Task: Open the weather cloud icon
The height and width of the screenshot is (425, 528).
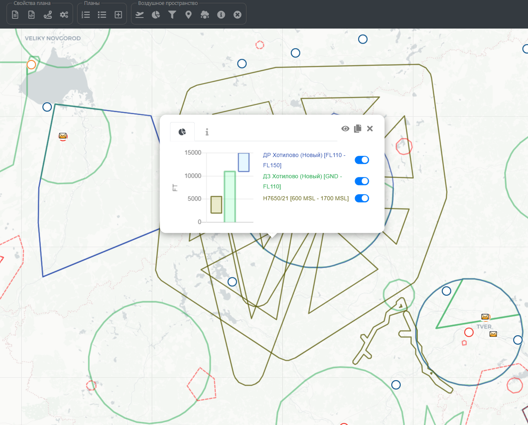Action: [205, 15]
